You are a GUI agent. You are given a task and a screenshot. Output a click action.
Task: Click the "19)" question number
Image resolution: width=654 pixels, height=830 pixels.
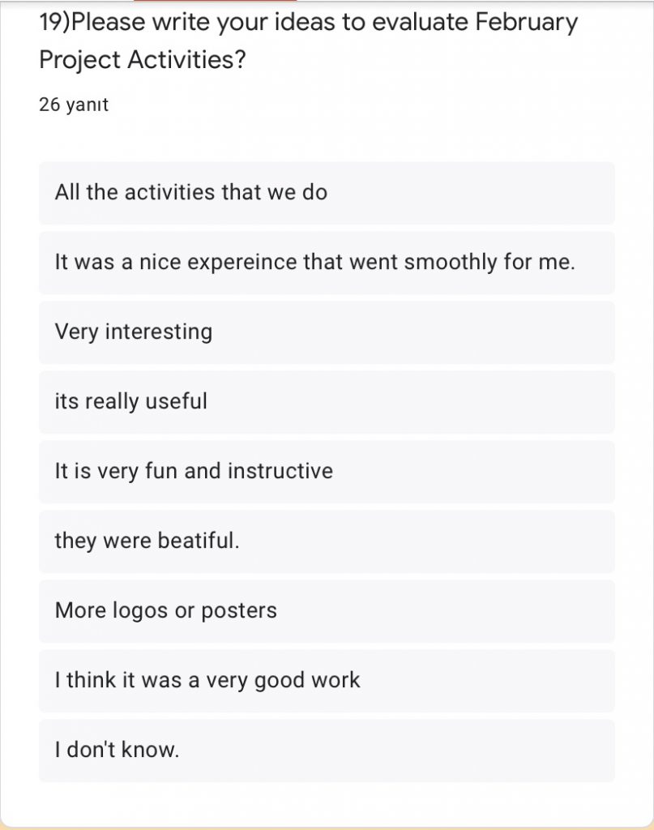54,23
